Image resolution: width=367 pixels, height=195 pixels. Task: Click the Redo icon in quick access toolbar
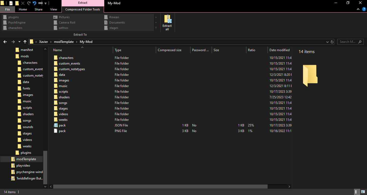coord(29,3)
